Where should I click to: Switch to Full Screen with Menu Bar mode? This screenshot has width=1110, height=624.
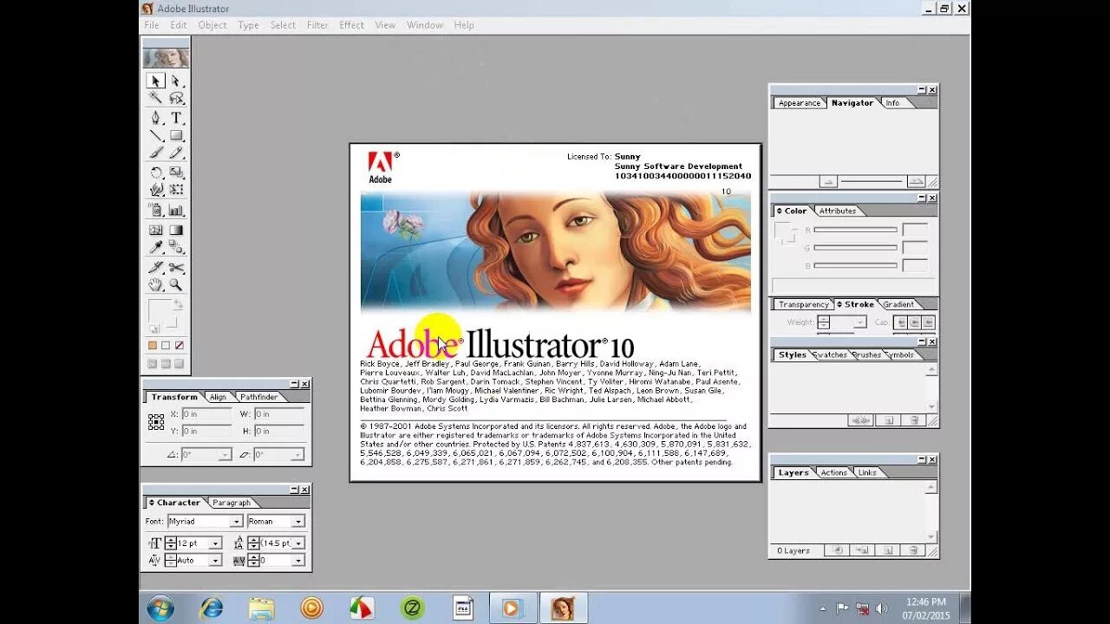pos(166,364)
